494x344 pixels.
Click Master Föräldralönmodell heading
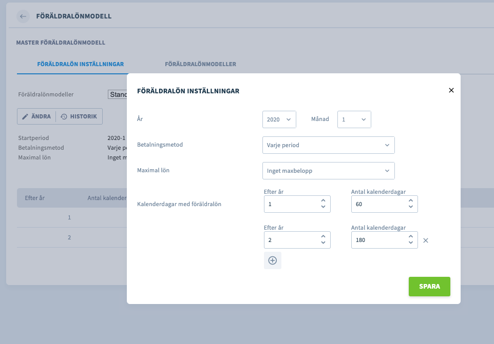(61, 43)
